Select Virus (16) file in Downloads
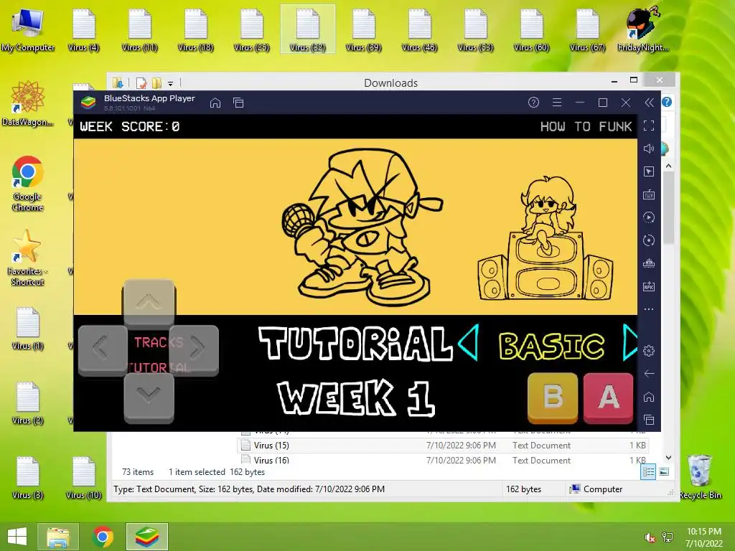The image size is (735, 551). [x=443, y=460]
